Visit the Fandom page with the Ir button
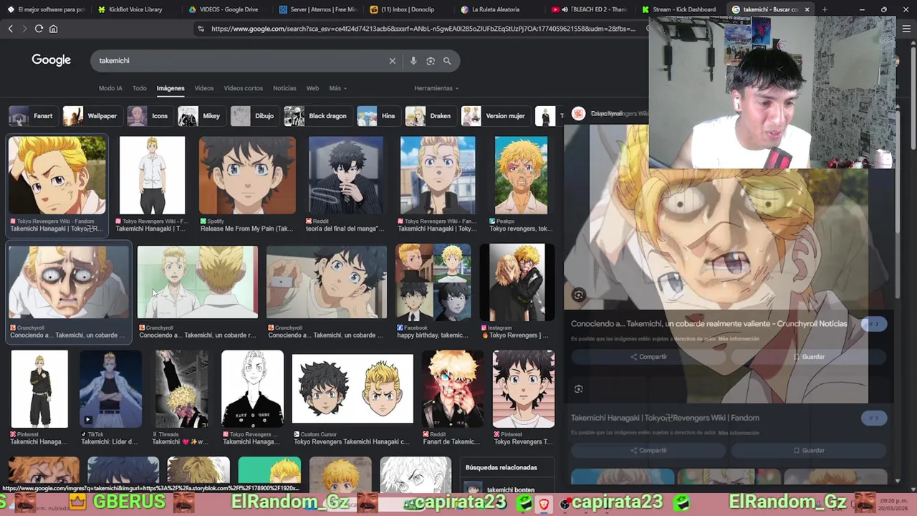 pyautogui.click(x=874, y=418)
